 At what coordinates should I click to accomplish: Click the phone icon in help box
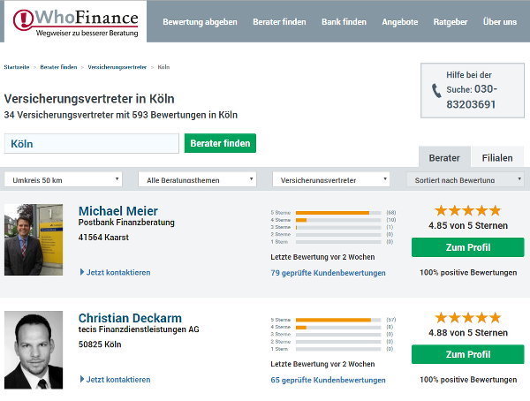pos(436,91)
